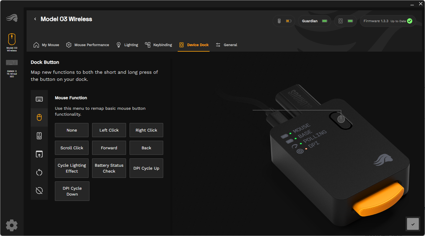This screenshot has width=425, height=236.
Task: Click the dock battery status indicator
Action: [x=346, y=21]
